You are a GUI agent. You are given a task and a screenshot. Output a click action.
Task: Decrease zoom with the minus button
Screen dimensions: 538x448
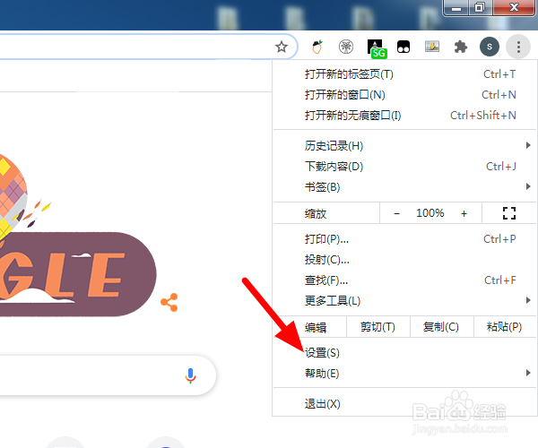click(x=396, y=213)
